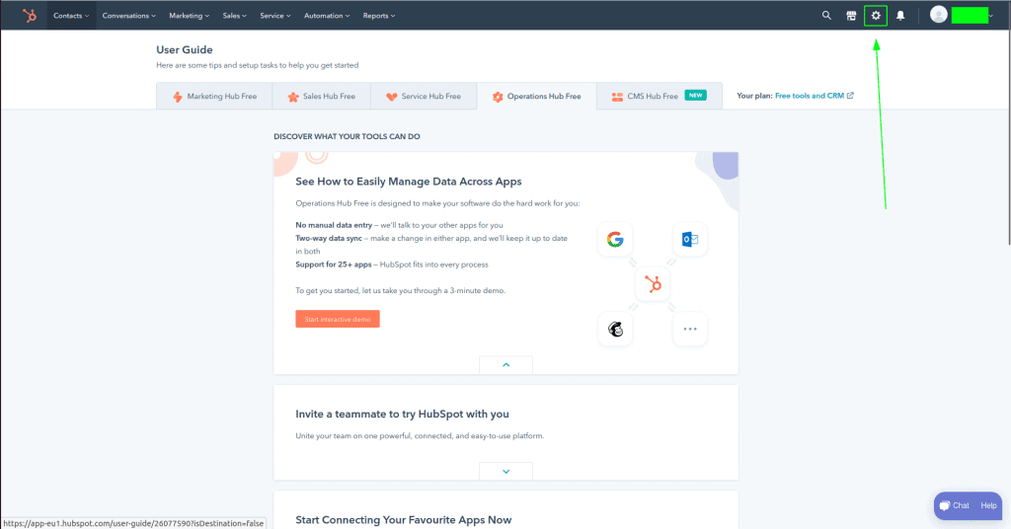
Task: Open the Reports dropdown menu
Action: click(x=379, y=16)
